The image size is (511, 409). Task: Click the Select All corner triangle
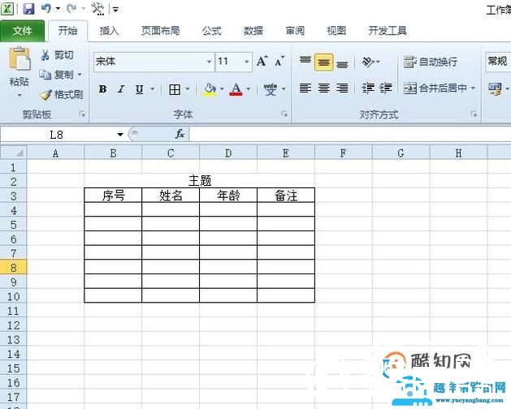(19, 153)
